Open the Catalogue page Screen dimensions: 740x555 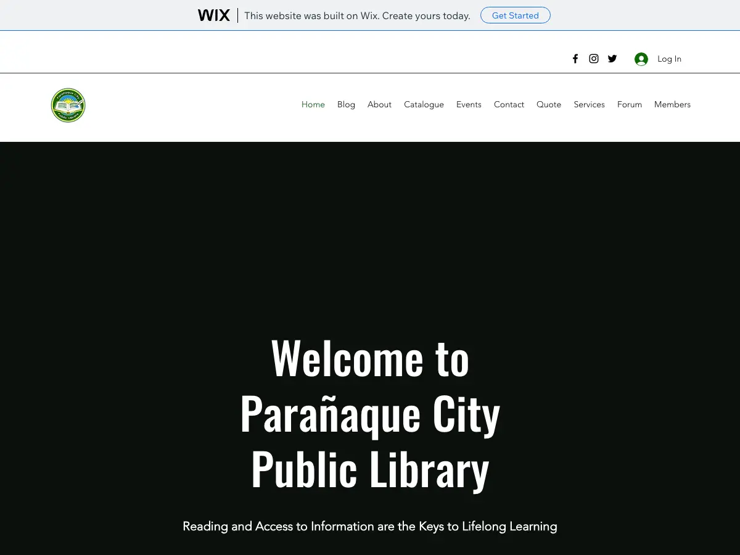tap(424, 105)
